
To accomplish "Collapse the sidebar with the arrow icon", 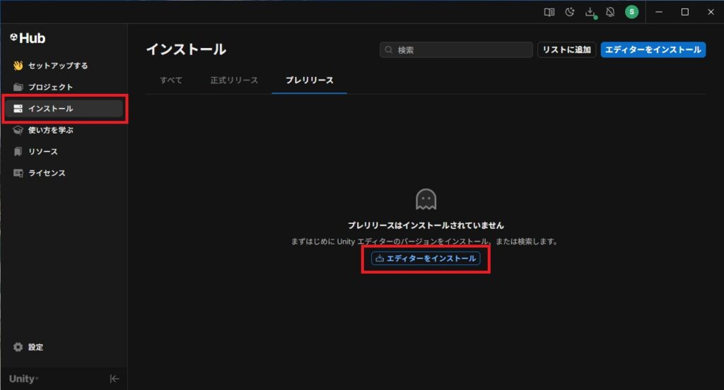I will click(x=114, y=379).
